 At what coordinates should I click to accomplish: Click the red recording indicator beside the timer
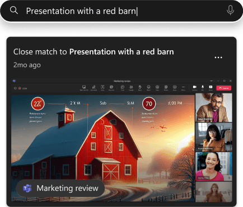(x=20, y=88)
